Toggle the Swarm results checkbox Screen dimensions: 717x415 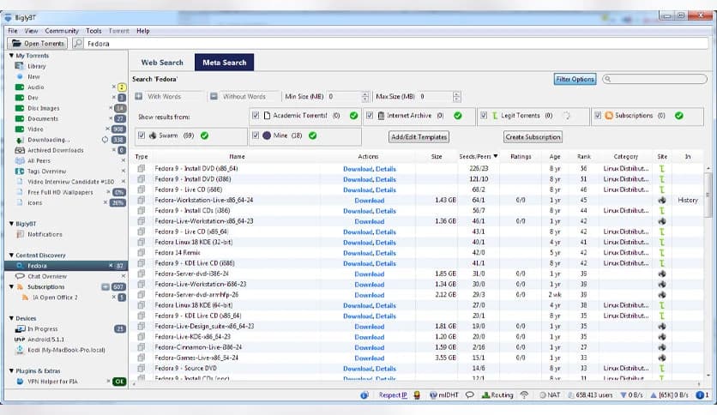click(142, 135)
